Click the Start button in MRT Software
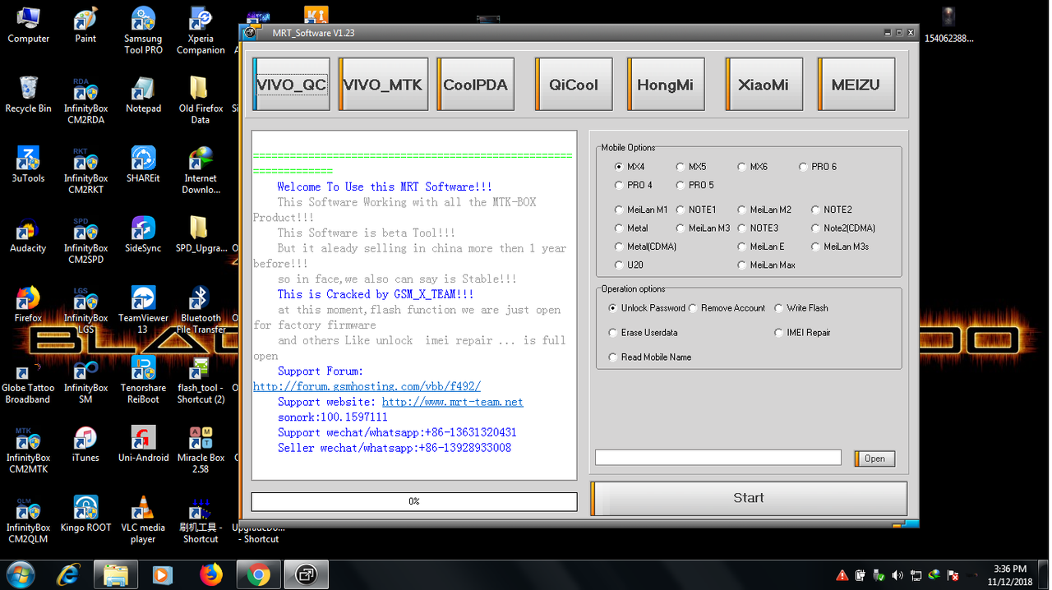 pyautogui.click(x=749, y=498)
